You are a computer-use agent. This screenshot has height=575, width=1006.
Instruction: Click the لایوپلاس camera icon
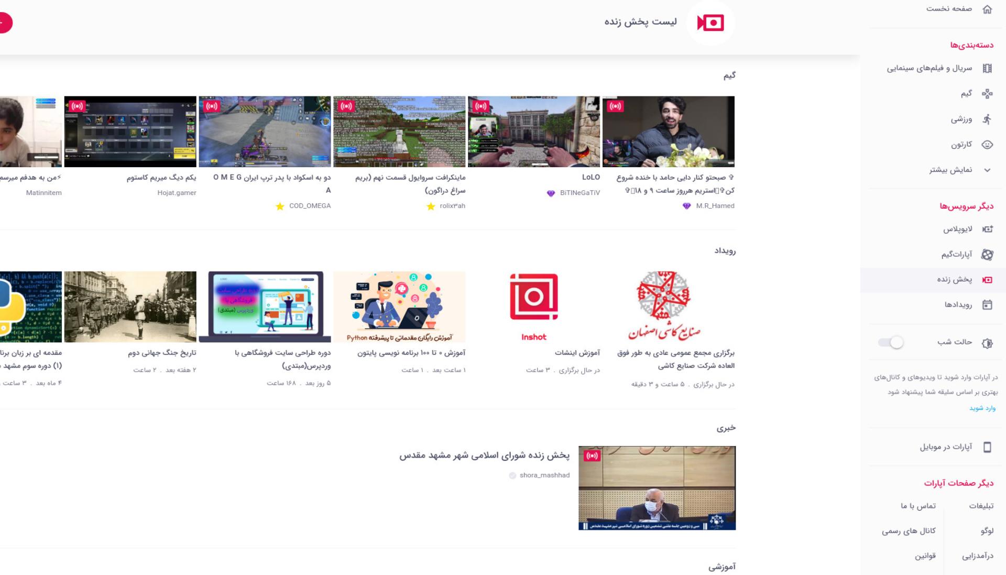pyautogui.click(x=987, y=229)
